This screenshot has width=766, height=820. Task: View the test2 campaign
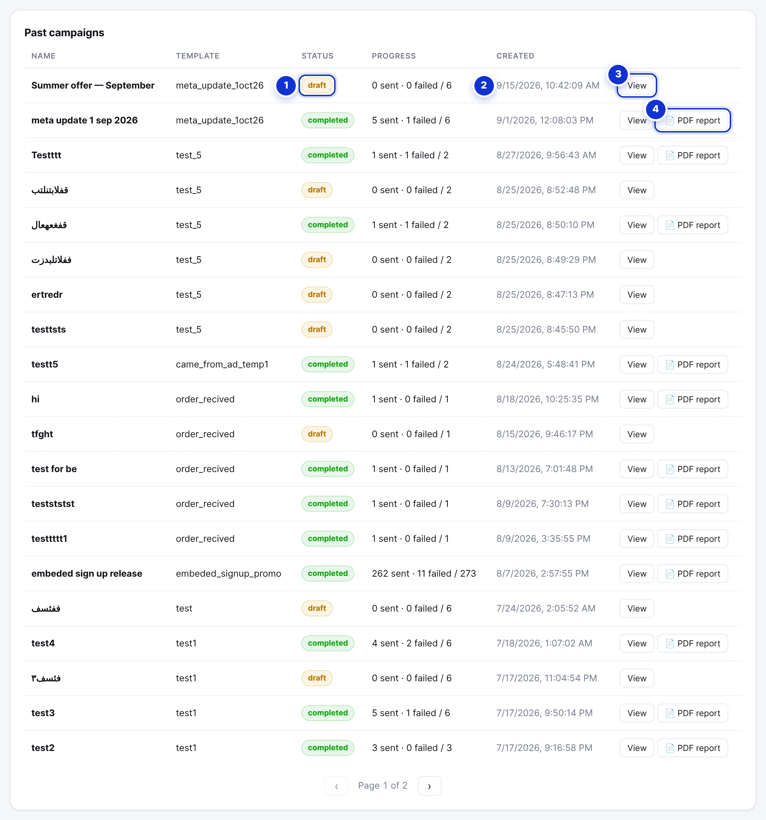(x=636, y=748)
